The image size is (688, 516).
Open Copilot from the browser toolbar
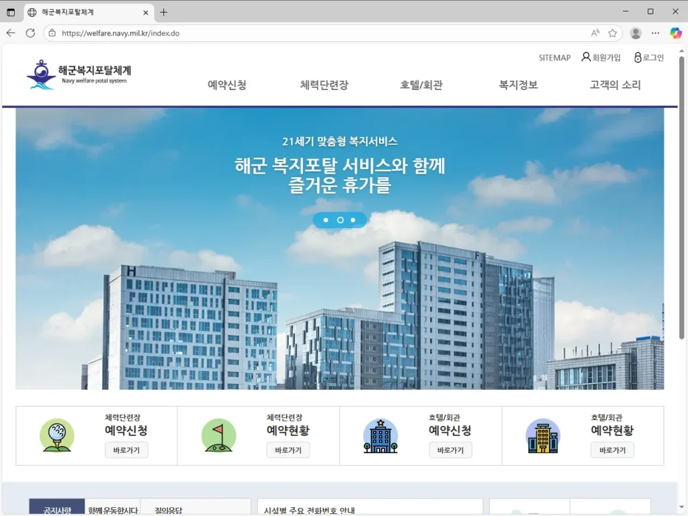pos(675,33)
